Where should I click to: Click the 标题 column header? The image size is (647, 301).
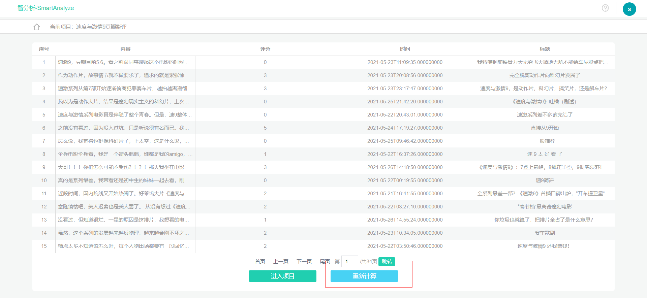[545, 49]
